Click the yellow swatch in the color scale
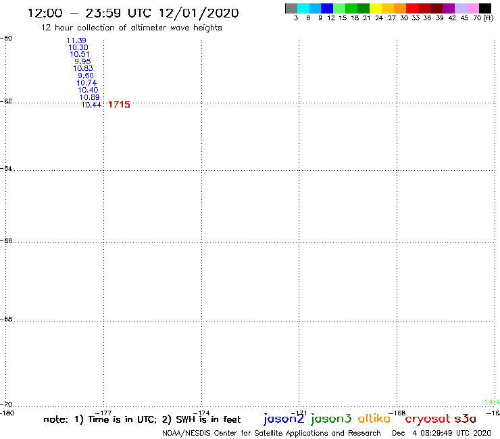Viewport: 500px width, 439px height. (376, 8)
